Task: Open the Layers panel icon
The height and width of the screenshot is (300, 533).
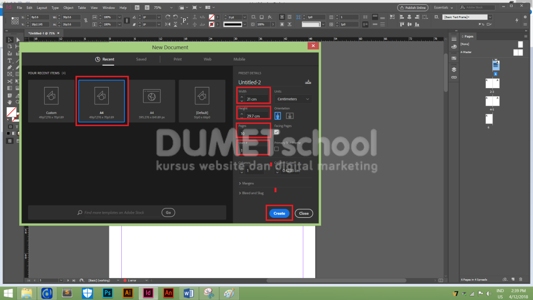Action: (454, 69)
